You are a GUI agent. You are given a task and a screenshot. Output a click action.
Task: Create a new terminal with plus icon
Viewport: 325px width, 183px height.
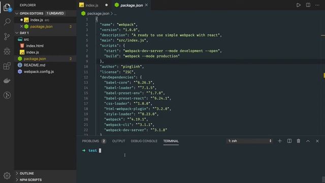280,141
